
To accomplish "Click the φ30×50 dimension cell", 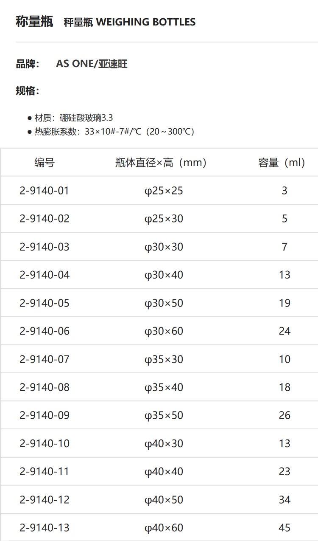I will 164,303.
